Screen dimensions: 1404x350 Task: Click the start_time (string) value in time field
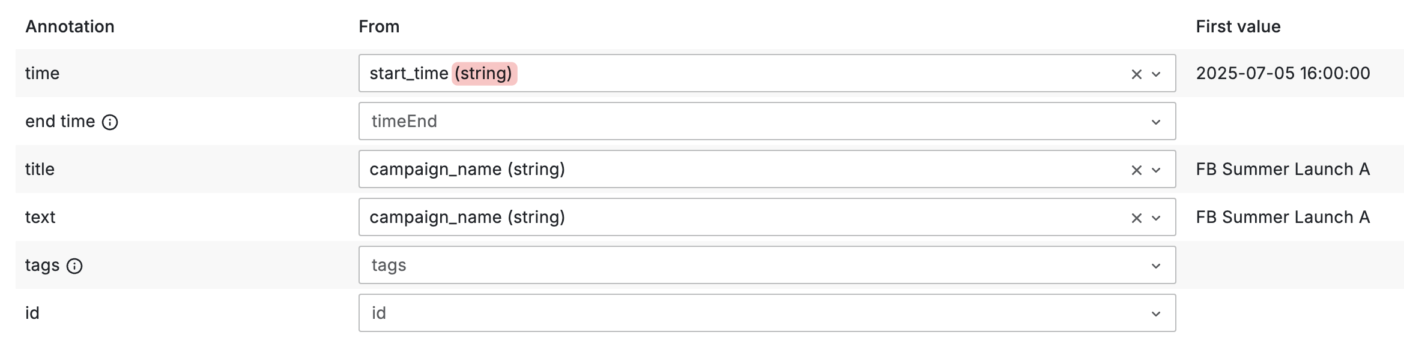click(x=441, y=73)
